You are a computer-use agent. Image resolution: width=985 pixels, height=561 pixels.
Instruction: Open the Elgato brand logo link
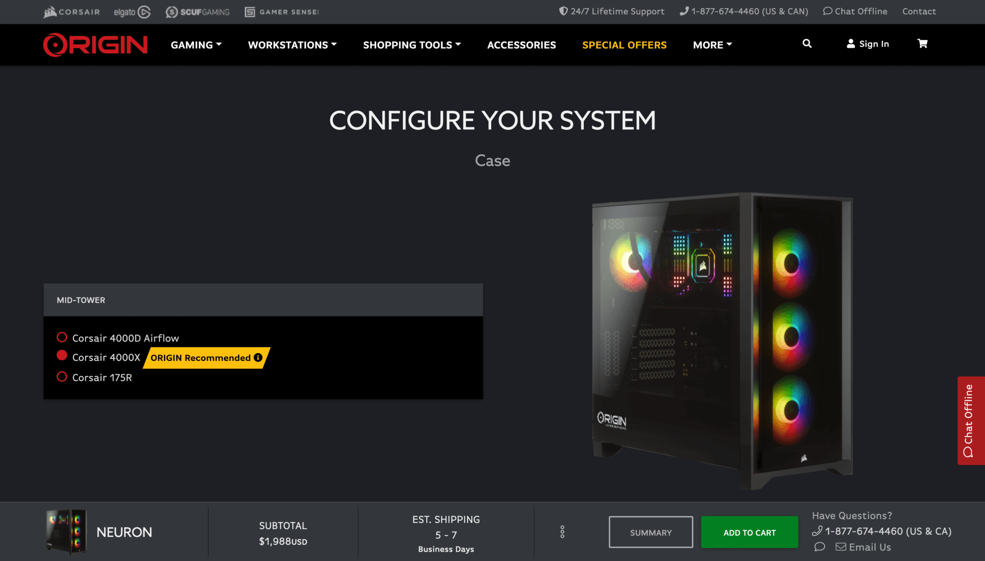point(132,12)
